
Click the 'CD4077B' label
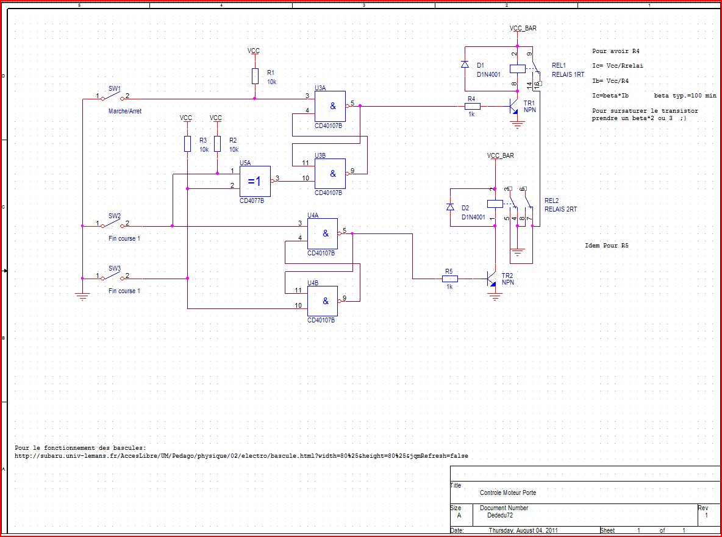[x=252, y=201]
